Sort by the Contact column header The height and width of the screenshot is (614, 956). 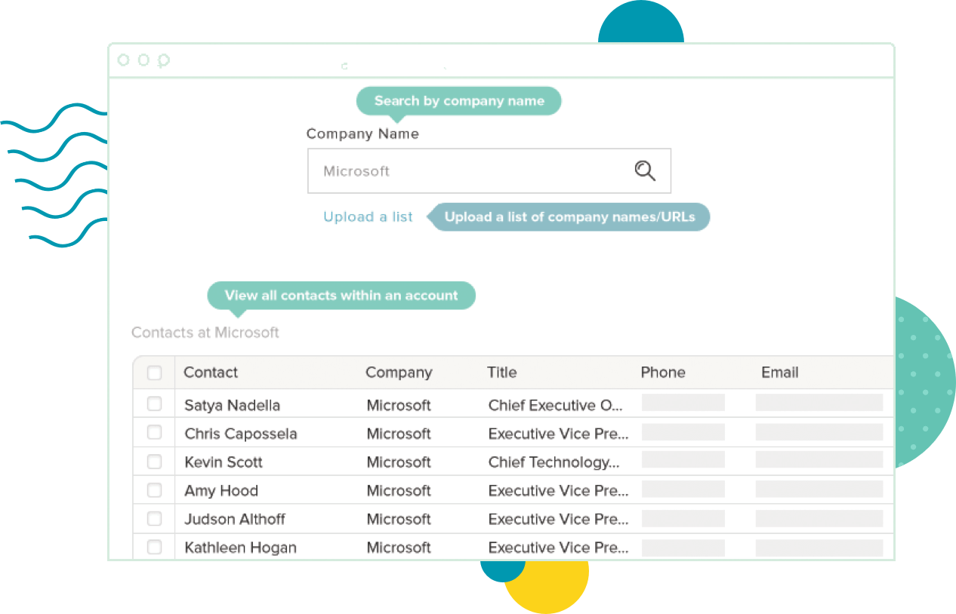coord(211,373)
